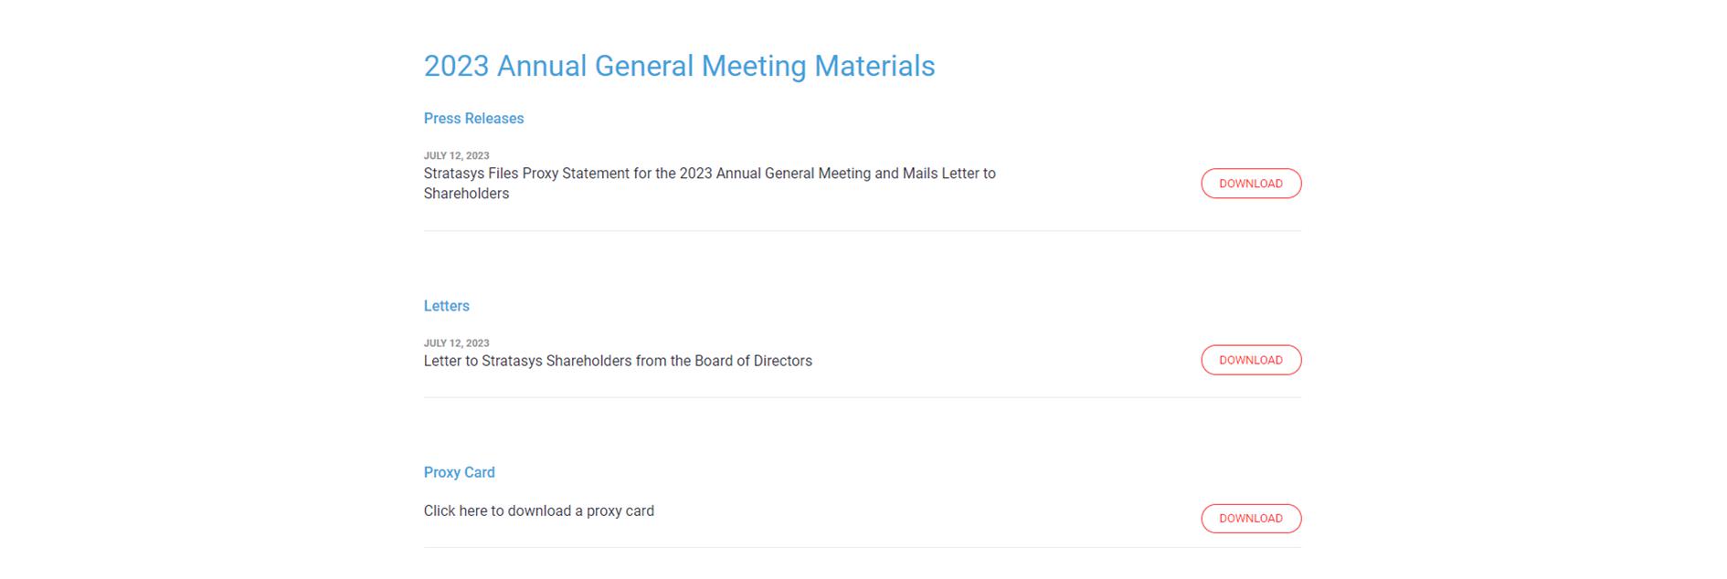Select the 'Letters' section heading
Image resolution: width=1727 pixels, height=579 pixels.
[x=446, y=306]
